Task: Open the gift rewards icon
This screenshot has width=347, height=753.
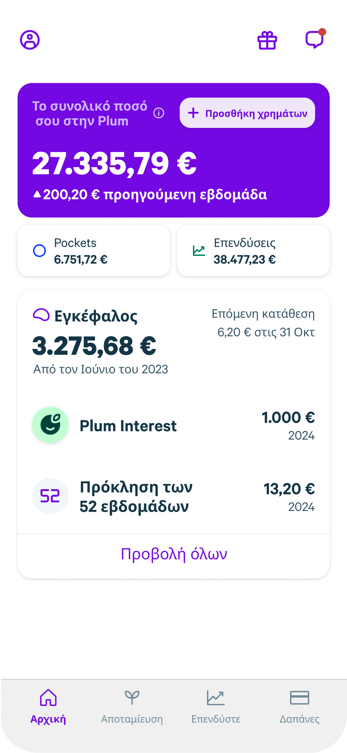Action: 267,40
